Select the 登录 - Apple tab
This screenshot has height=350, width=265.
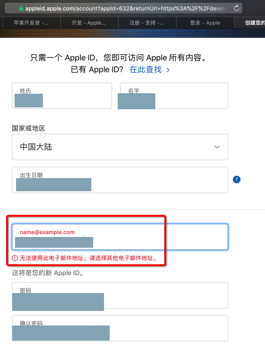click(205, 23)
